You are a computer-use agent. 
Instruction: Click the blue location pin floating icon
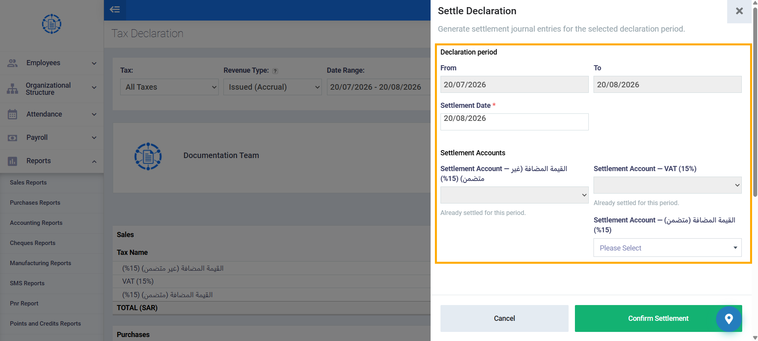[x=729, y=318]
